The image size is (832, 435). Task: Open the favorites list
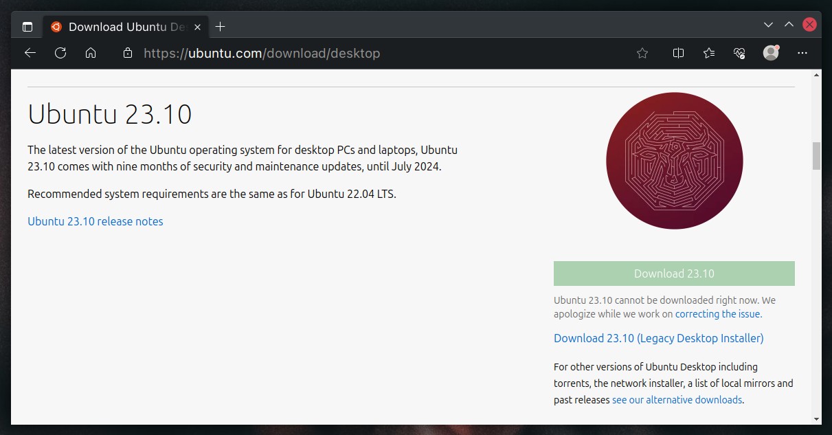[x=709, y=53]
